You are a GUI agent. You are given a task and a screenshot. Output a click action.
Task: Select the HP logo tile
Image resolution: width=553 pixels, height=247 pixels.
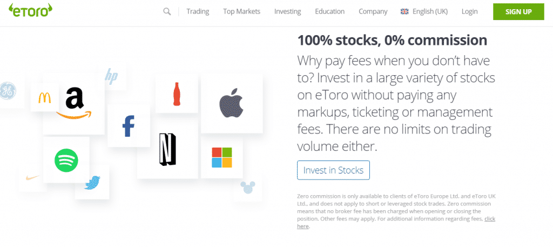[112, 76]
